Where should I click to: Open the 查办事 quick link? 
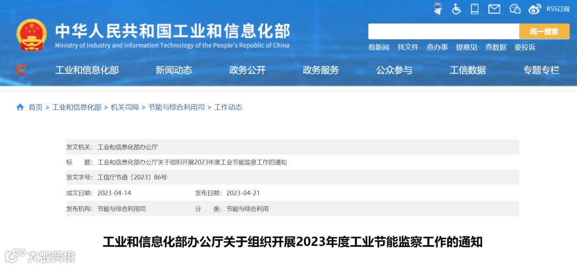pos(437,47)
